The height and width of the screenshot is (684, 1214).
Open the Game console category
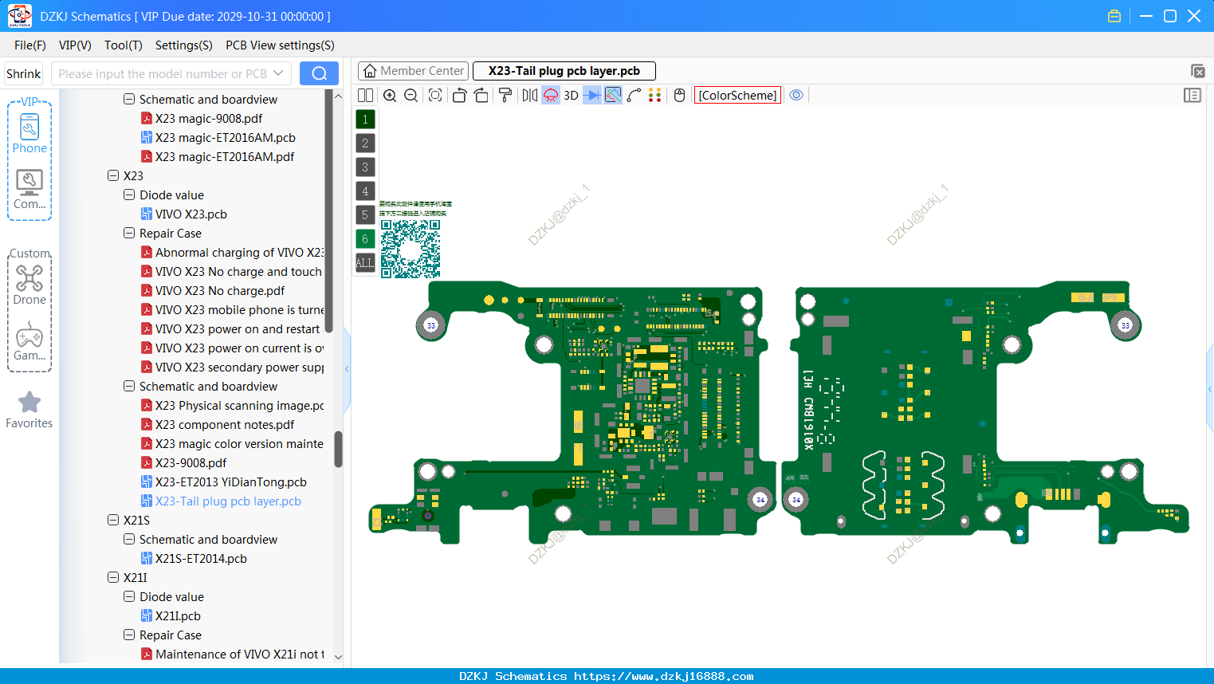pos(29,341)
